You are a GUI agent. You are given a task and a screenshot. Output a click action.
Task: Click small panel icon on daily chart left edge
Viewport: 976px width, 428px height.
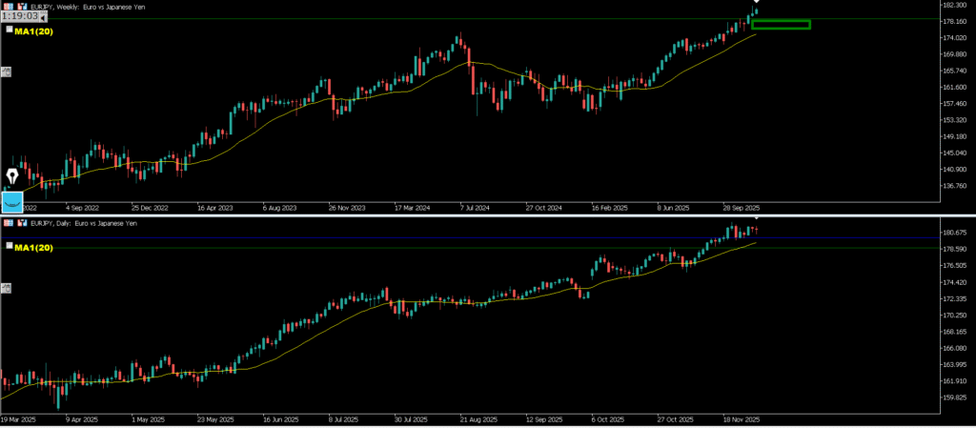[6, 287]
